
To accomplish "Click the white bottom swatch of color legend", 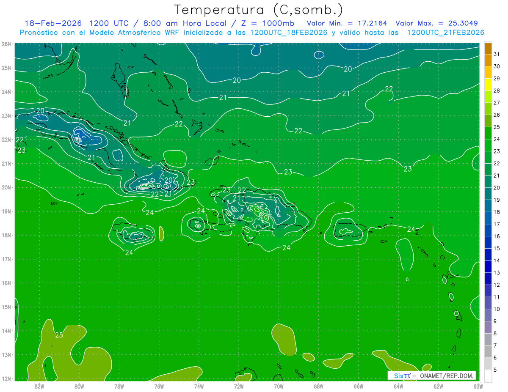I will tap(488, 376).
